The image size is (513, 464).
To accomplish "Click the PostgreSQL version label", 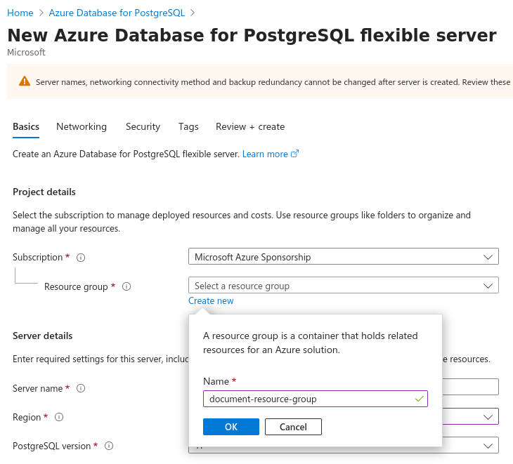I will click(x=52, y=446).
